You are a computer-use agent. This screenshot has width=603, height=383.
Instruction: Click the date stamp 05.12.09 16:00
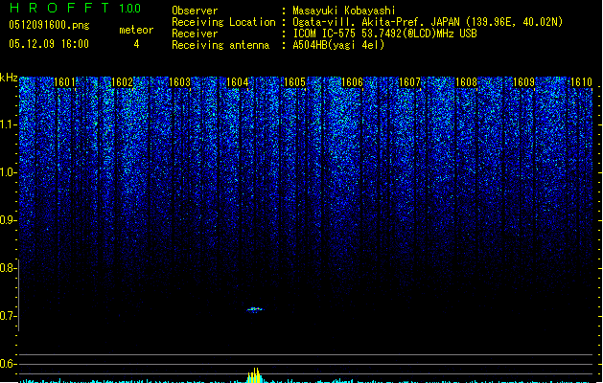pyautogui.click(x=49, y=44)
